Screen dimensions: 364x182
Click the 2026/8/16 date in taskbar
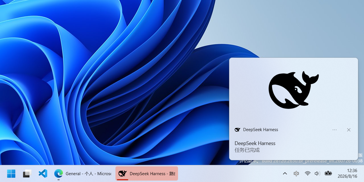(347, 176)
